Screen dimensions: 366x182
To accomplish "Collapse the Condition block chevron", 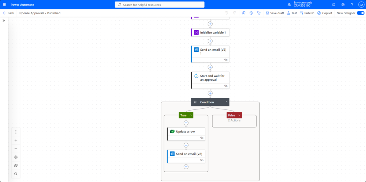I will pyautogui.click(x=227, y=102).
